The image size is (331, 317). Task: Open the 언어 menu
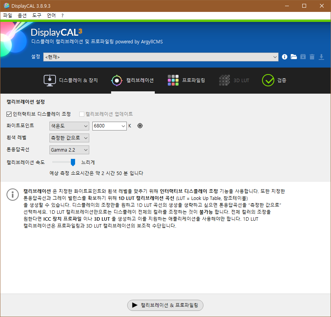[51, 15]
